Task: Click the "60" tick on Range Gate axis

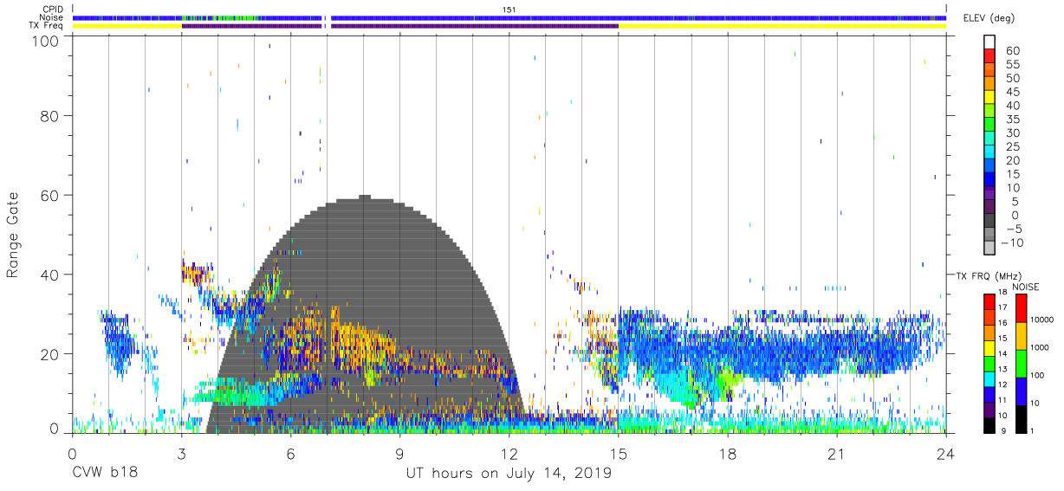Action: coord(50,195)
